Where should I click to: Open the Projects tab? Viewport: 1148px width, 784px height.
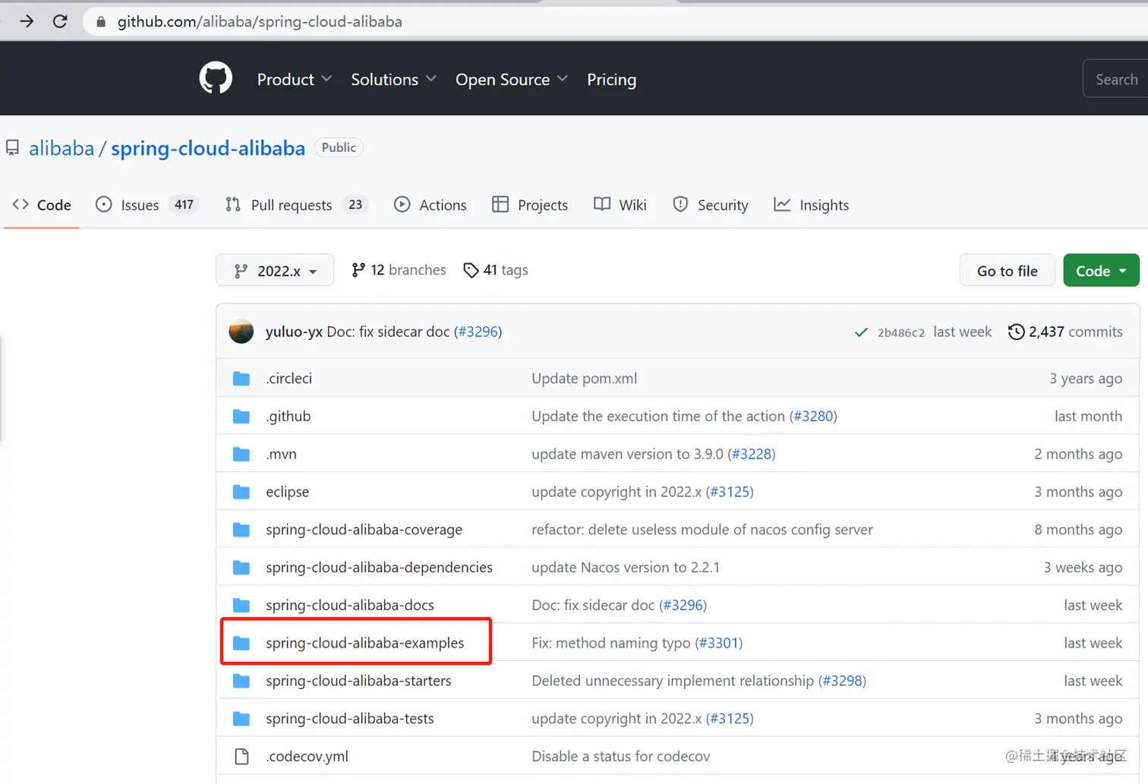[x=530, y=205]
